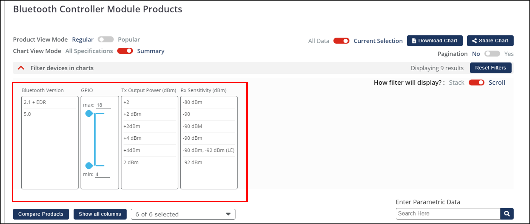Click the All Specifications label

point(89,51)
